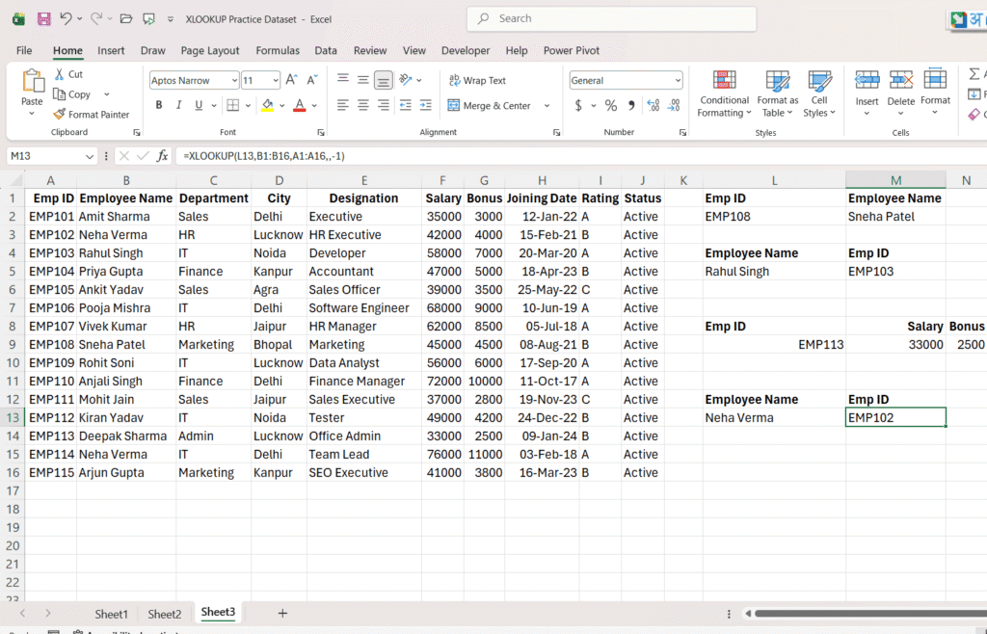Select cell containing Sneha Patel in column M
The width and height of the screenshot is (987, 634).
pyautogui.click(x=895, y=217)
